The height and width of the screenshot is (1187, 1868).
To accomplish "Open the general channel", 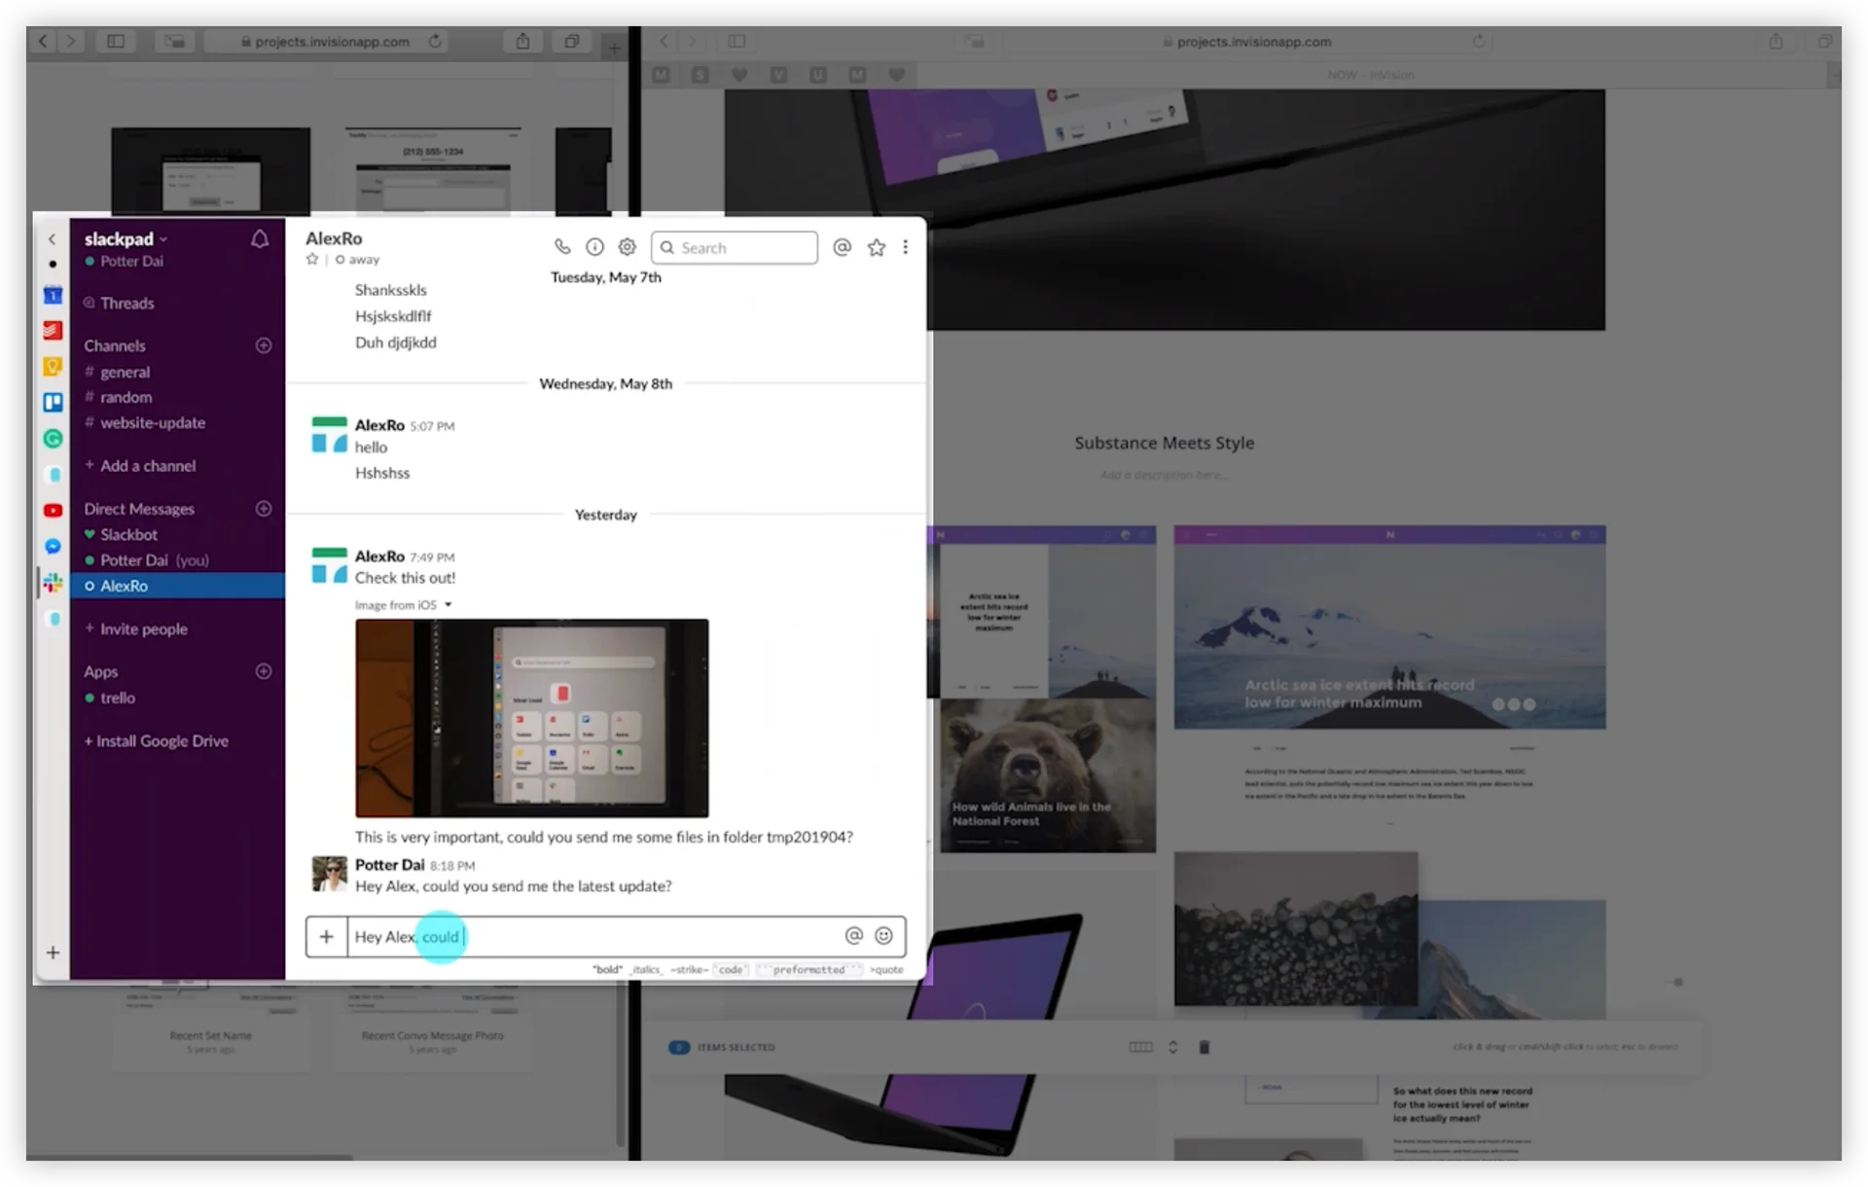I will [125, 372].
